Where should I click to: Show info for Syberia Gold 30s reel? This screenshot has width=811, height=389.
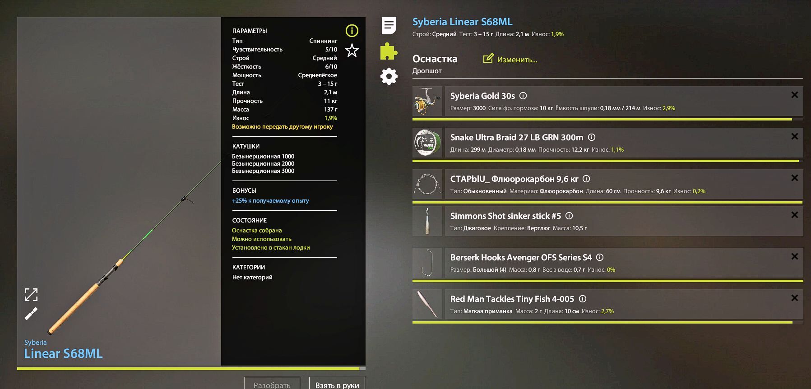point(523,96)
